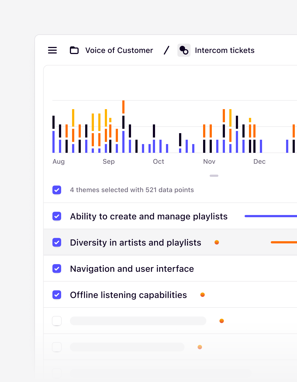This screenshot has width=297, height=382.
Task: Click the orange dot beside Offline listening capabilities
Action: click(x=203, y=295)
